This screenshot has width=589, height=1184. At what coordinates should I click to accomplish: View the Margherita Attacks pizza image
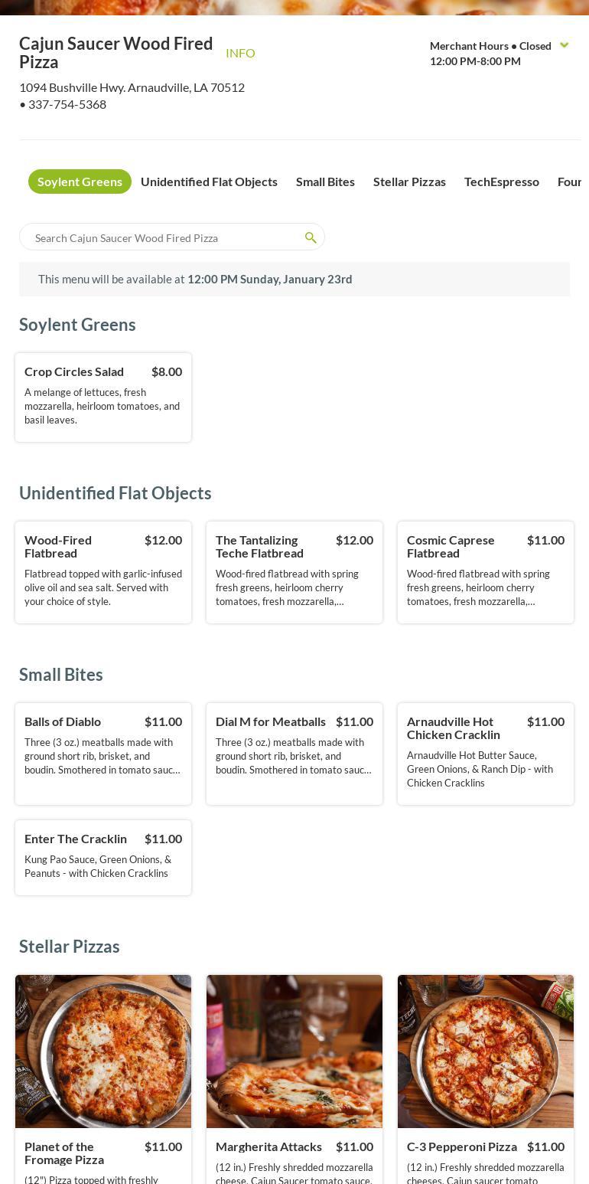pos(294,1051)
